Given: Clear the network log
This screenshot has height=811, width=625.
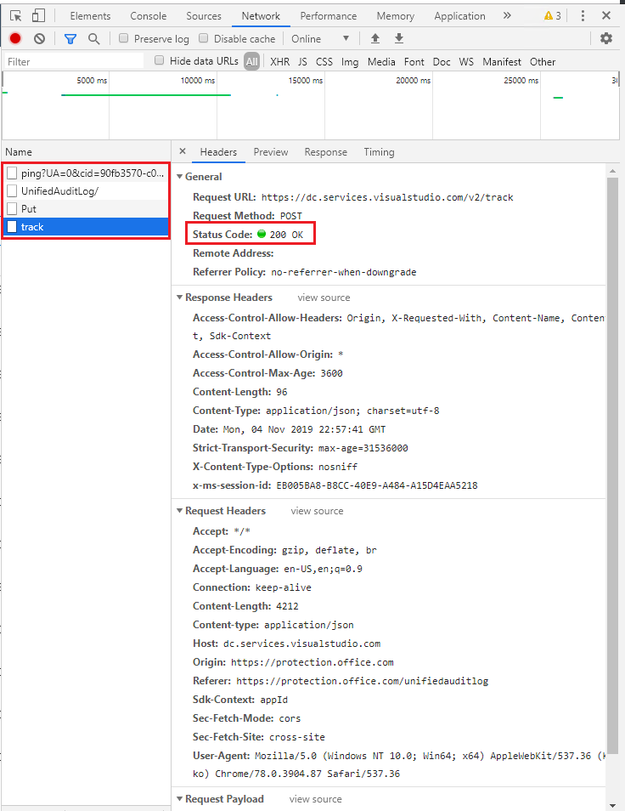Looking at the screenshot, I should 39,38.
